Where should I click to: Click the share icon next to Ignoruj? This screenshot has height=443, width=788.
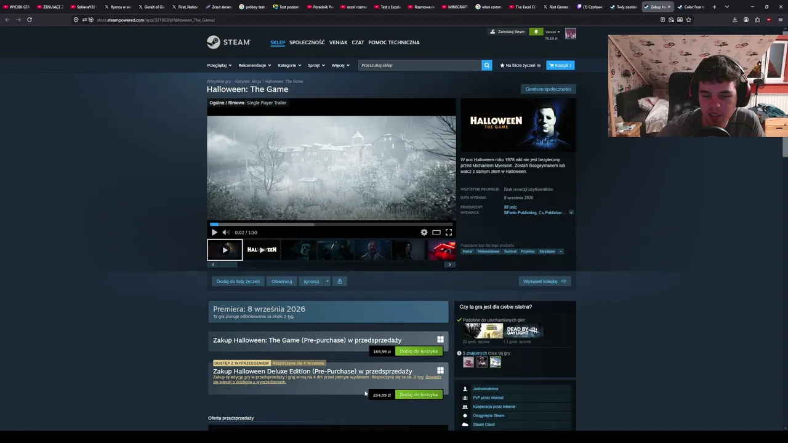tap(339, 281)
